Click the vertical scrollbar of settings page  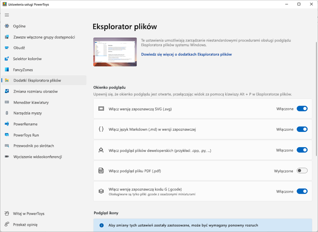point(316,99)
